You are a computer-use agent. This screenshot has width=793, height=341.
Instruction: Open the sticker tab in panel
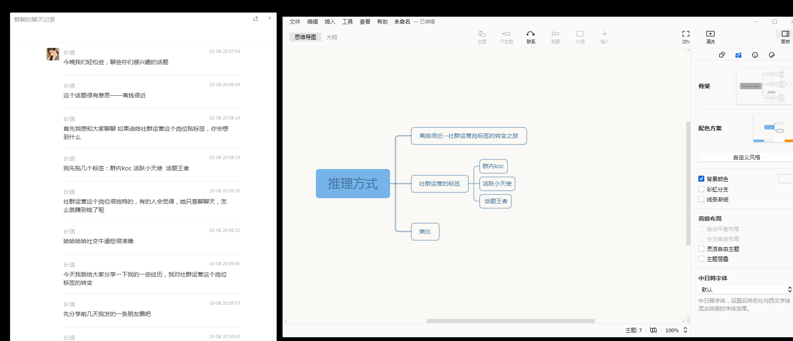[772, 55]
